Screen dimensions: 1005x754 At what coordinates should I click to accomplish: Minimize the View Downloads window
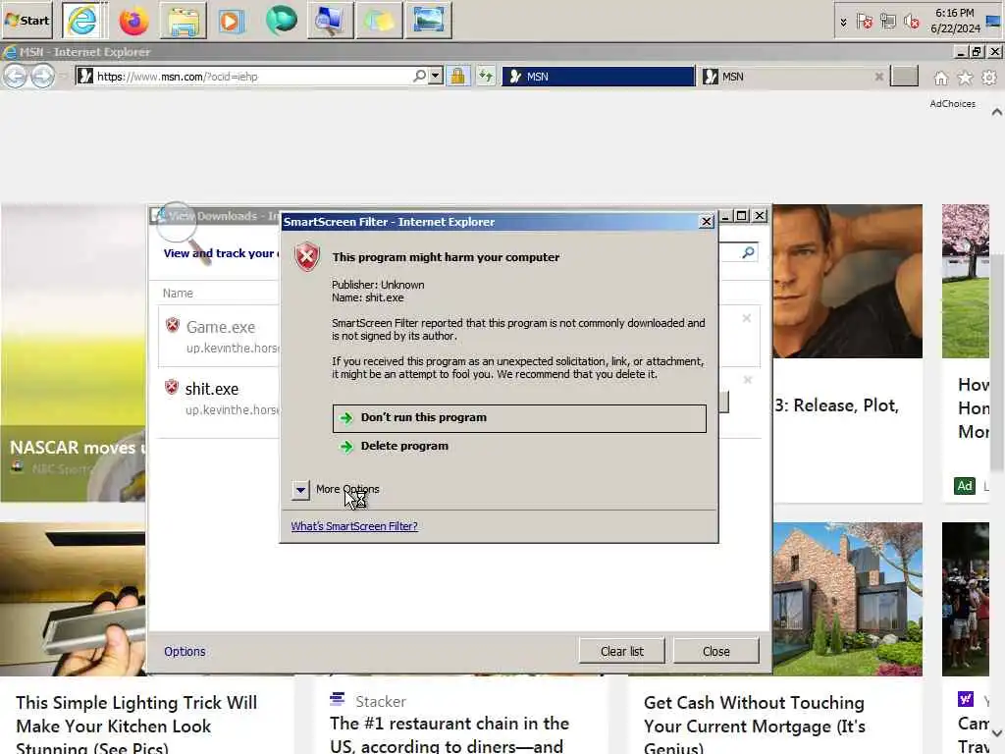pos(725,216)
